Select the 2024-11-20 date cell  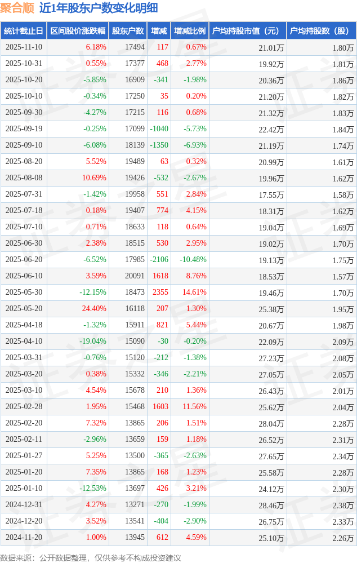(x=24, y=538)
